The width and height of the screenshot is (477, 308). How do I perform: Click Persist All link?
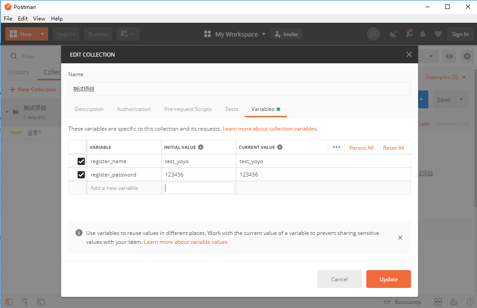[361, 148]
